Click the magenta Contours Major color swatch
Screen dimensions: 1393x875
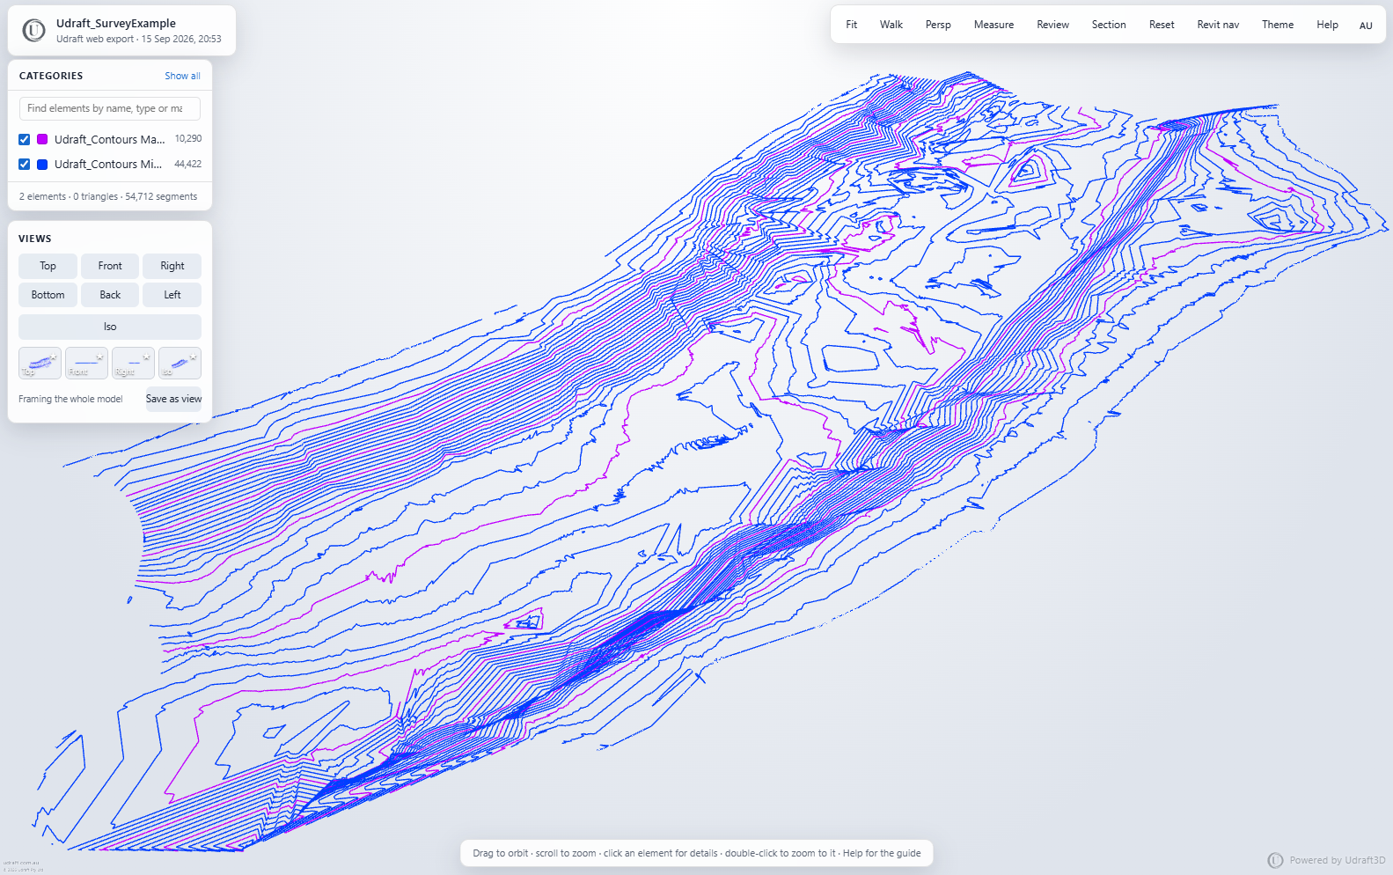click(42, 139)
